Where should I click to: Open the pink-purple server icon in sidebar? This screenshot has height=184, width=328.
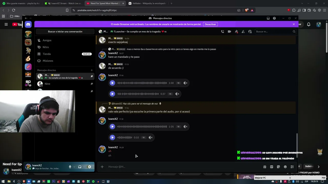[28, 67]
